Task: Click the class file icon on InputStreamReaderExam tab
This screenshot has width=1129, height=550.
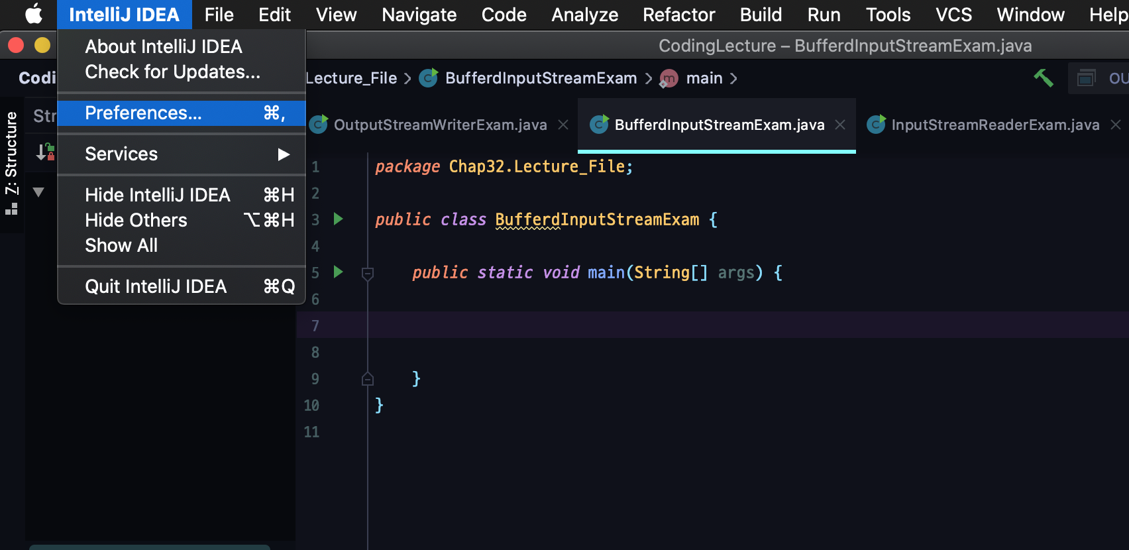Action: point(876,124)
